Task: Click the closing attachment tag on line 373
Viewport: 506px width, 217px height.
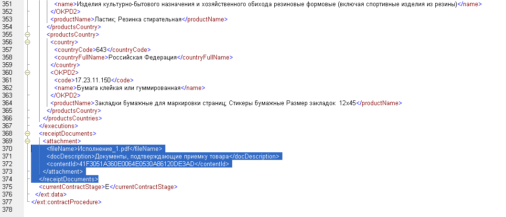Action: [x=63, y=172]
